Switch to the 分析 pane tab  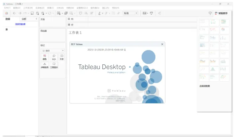point(24,19)
